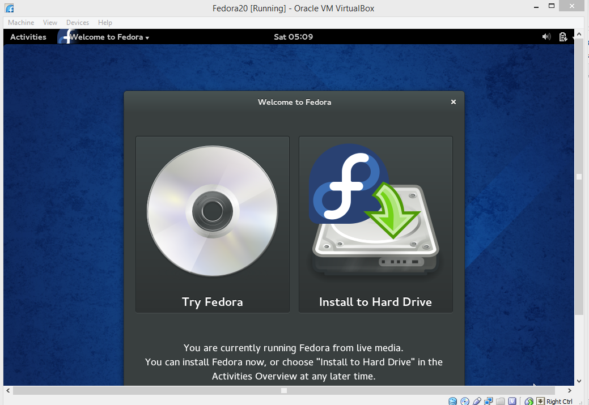
Task: Close the Welcome to Fedora dialog
Action: [454, 102]
